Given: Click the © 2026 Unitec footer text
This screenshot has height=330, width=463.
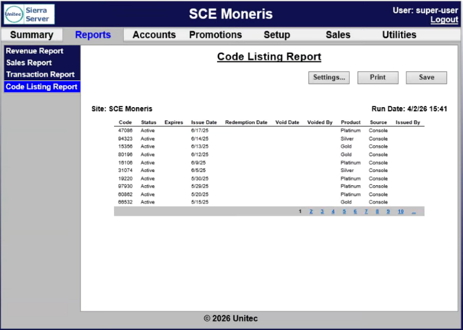Looking at the screenshot, I should [x=230, y=318].
